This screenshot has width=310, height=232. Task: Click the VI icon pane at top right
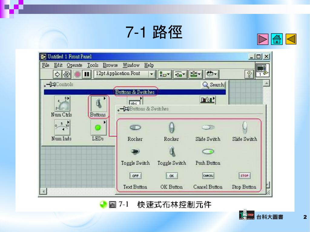[262, 70]
